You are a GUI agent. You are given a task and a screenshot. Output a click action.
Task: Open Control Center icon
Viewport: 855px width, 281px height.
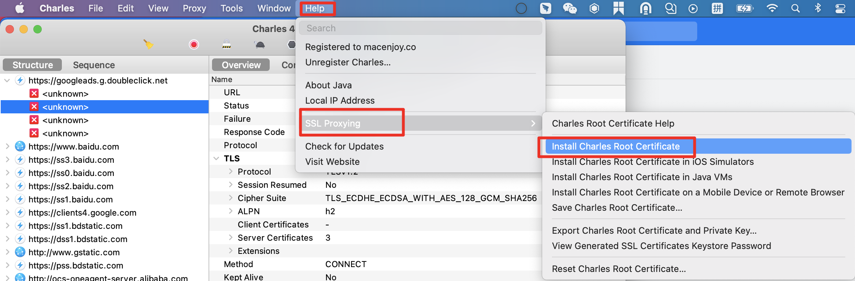click(840, 8)
